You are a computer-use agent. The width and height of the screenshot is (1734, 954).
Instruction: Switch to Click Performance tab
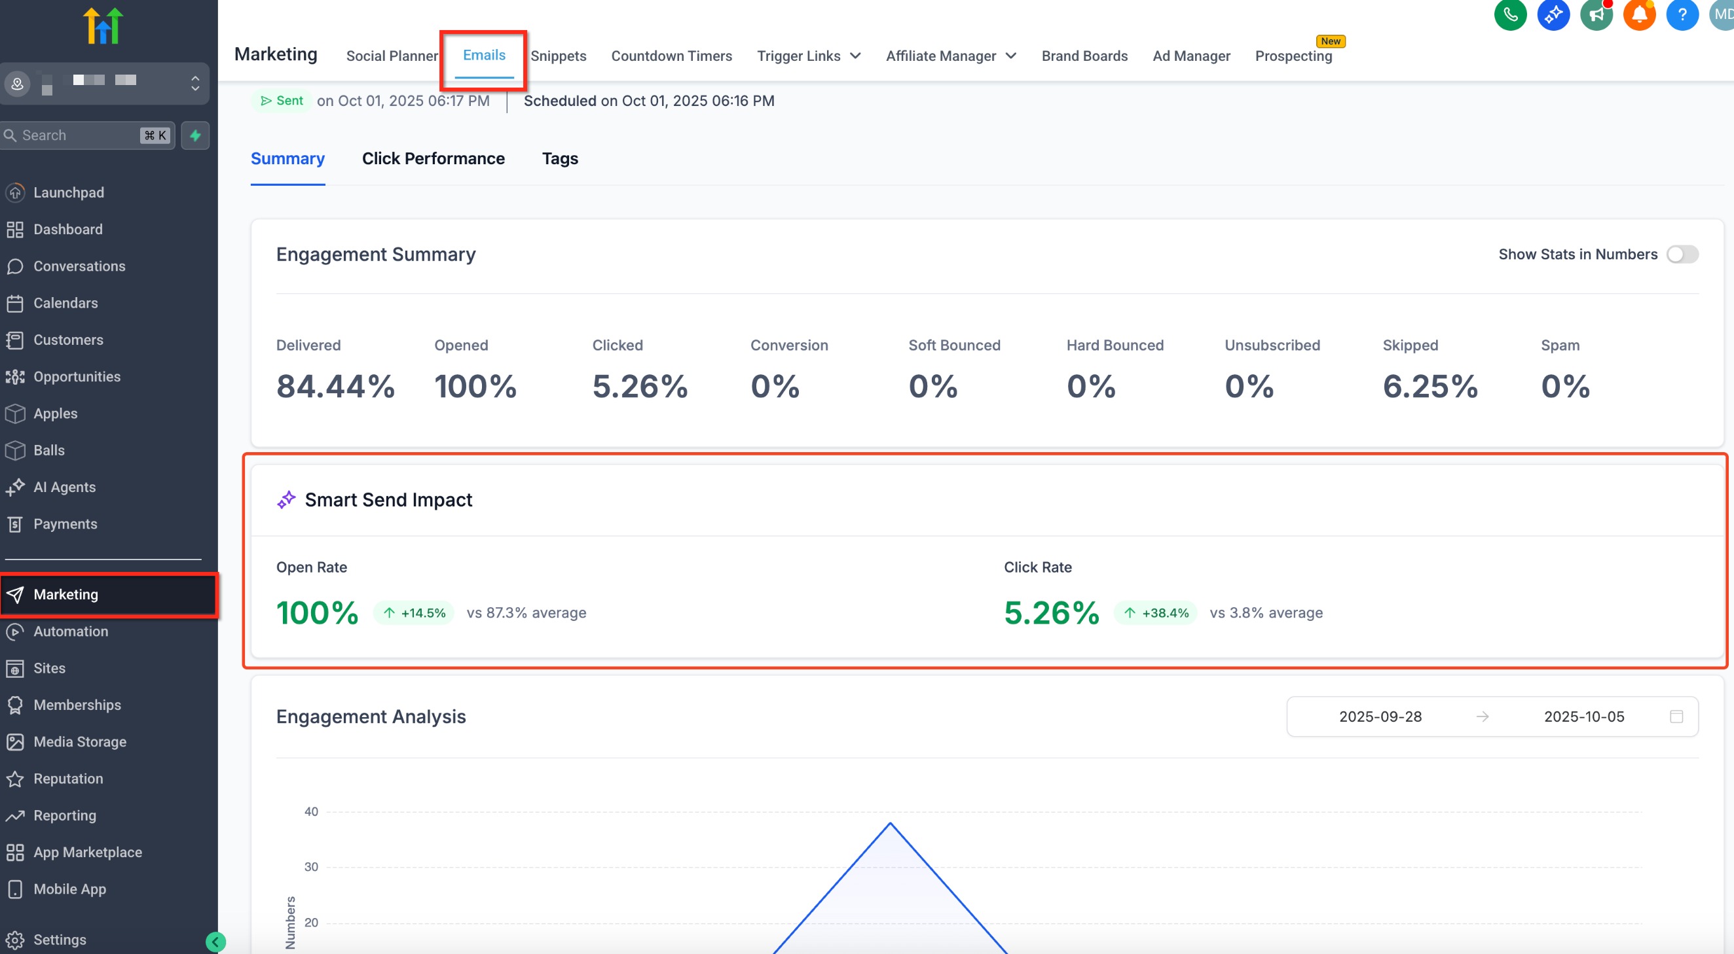tap(433, 158)
